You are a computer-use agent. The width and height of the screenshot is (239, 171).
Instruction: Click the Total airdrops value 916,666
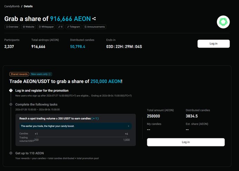pyautogui.click(x=38, y=46)
